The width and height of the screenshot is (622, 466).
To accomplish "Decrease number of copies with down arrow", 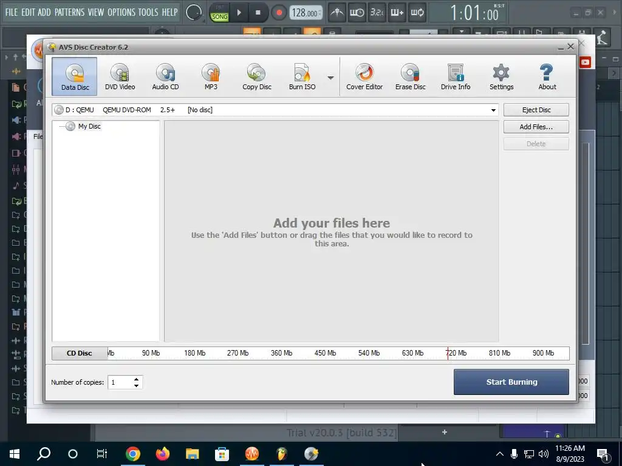I will pos(137,385).
